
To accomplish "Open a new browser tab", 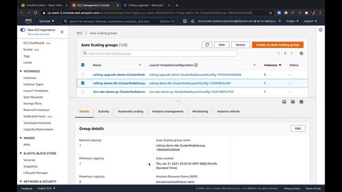I will point(177,5).
